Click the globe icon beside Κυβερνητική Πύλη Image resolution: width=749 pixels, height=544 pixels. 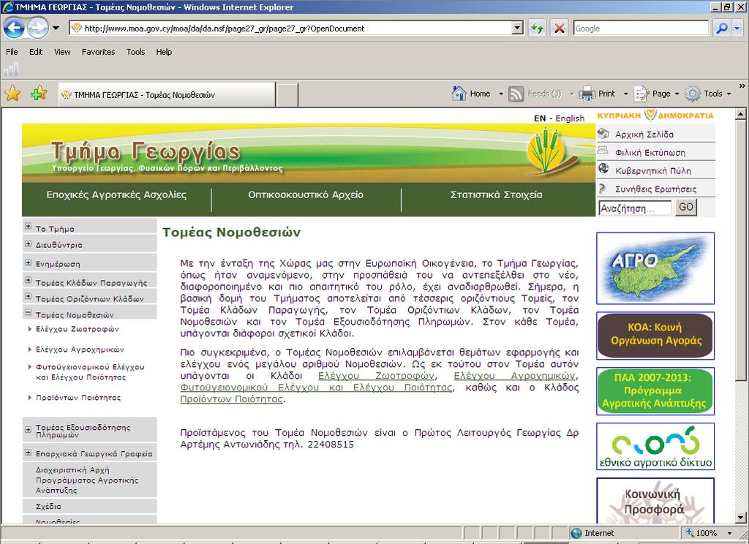tap(603, 169)
